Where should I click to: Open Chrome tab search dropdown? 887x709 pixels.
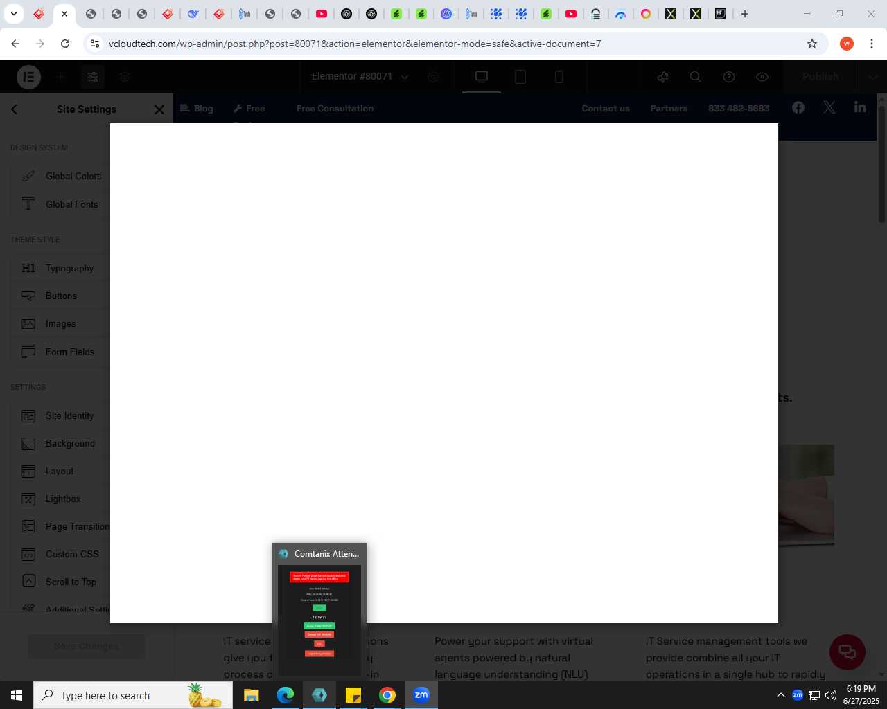pos(13,14)
